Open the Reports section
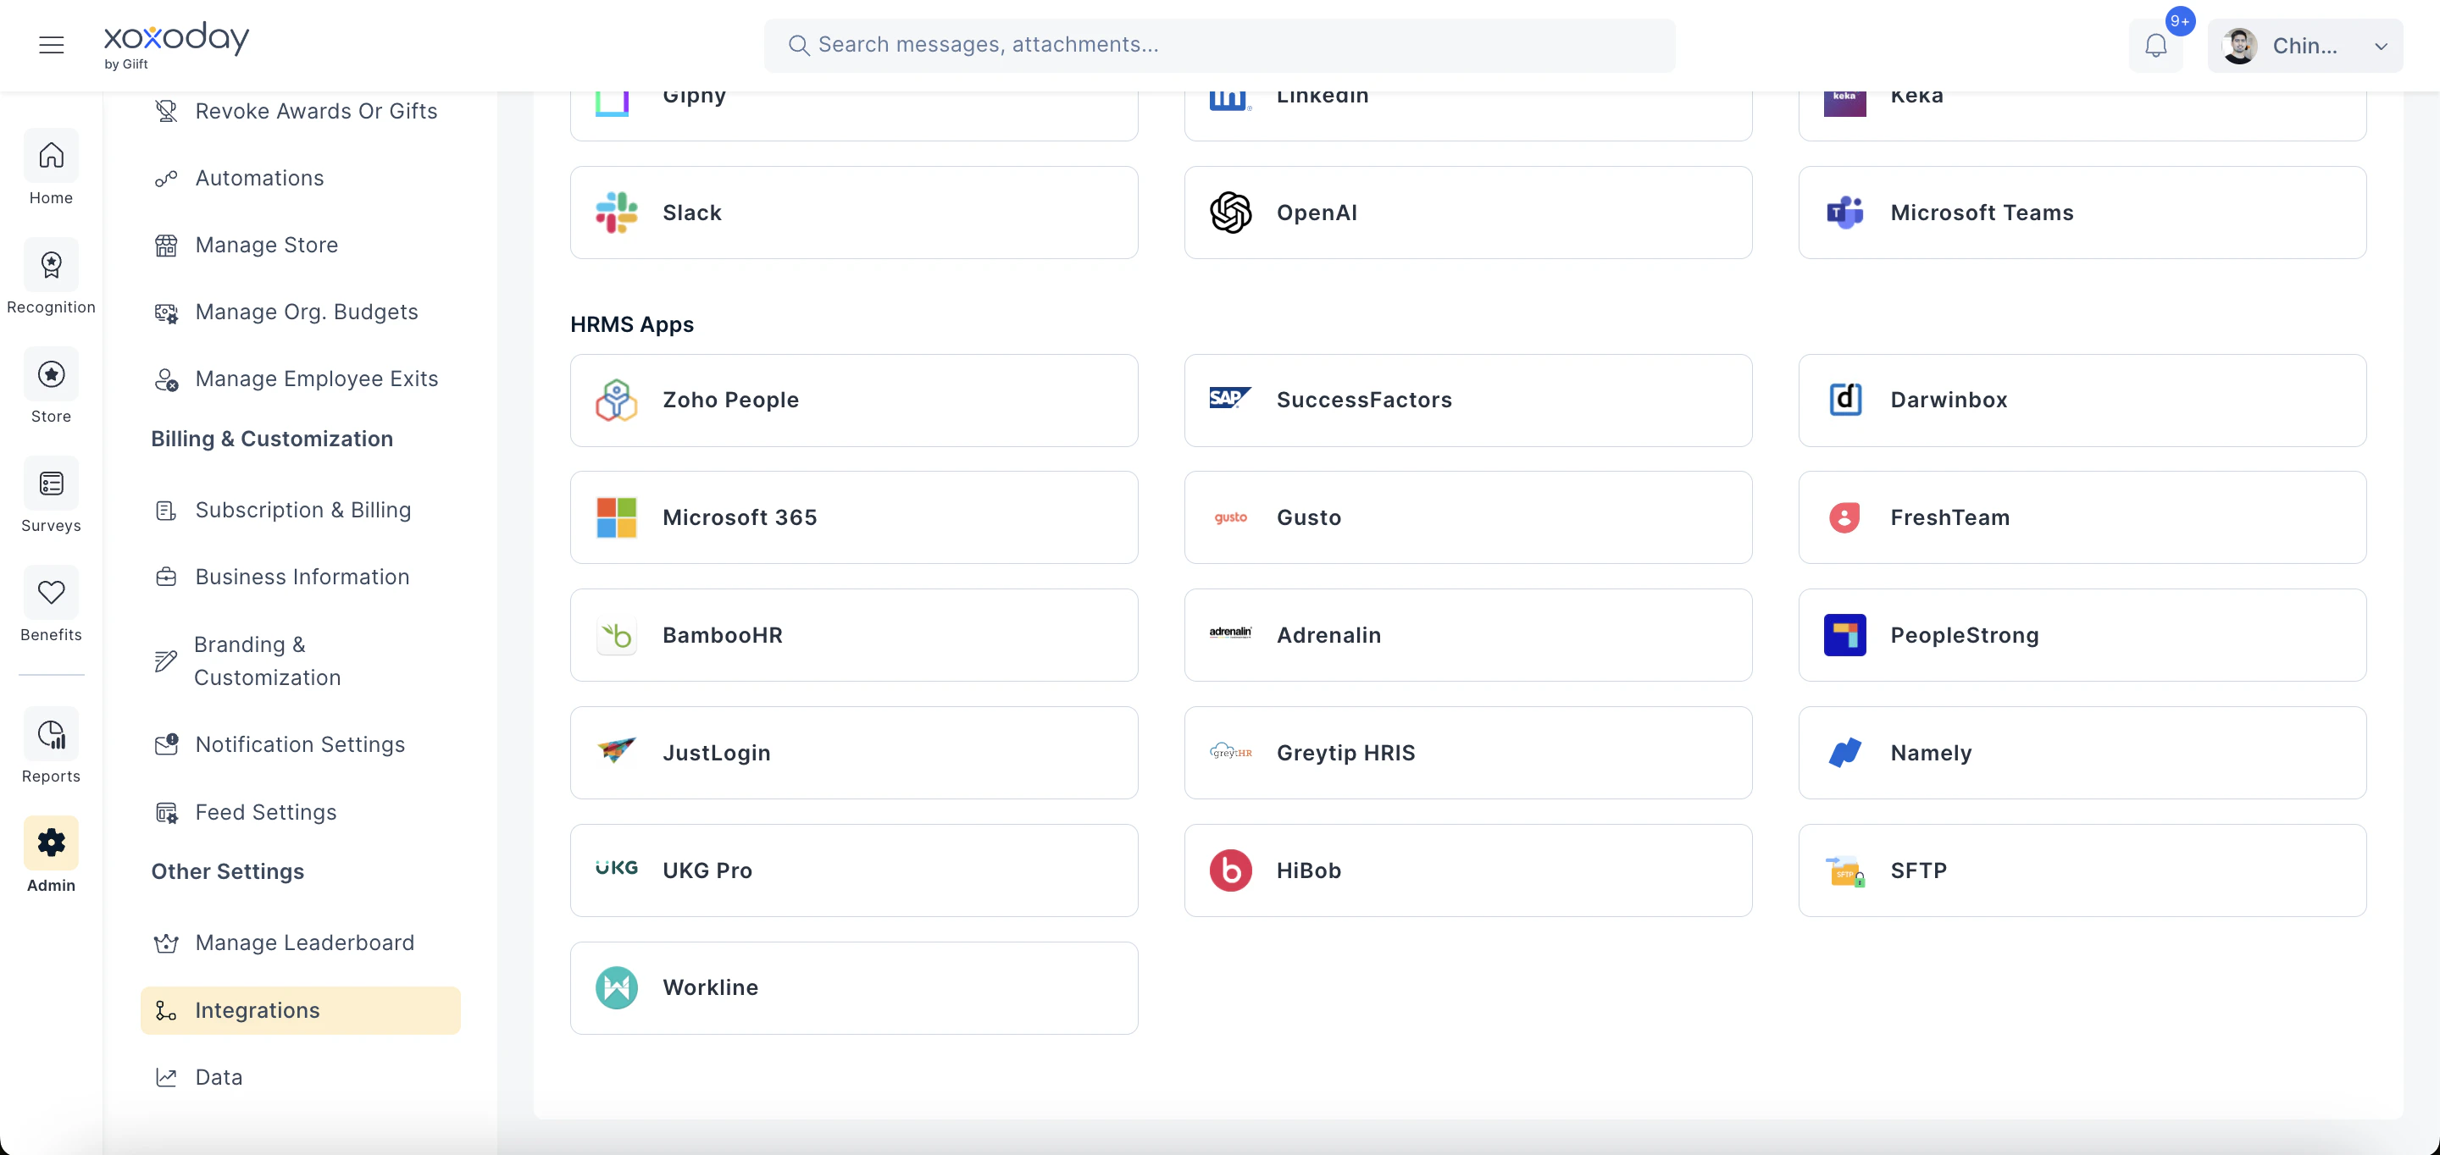Image resolution: width=2440 pixels, height=1155 pixels. [51, 746]
